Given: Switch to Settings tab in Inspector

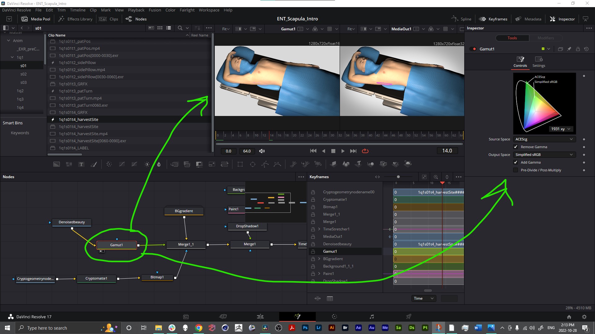Looking at the screenshot, I should (x=539, y=62).
